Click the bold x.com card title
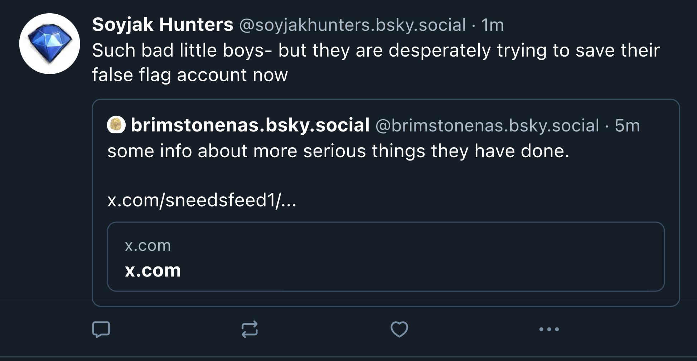697x361 pixels. coord(153,270)
